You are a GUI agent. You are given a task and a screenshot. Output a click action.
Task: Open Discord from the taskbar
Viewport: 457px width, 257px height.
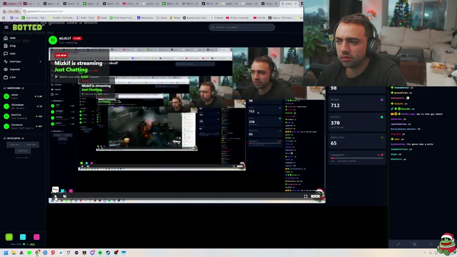click(x=92, y=253)
